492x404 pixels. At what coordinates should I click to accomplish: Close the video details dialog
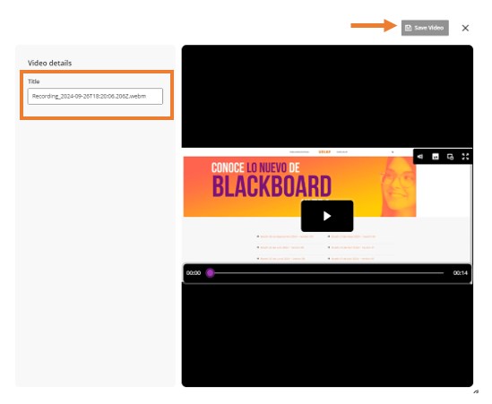click(x=465, y=29)
